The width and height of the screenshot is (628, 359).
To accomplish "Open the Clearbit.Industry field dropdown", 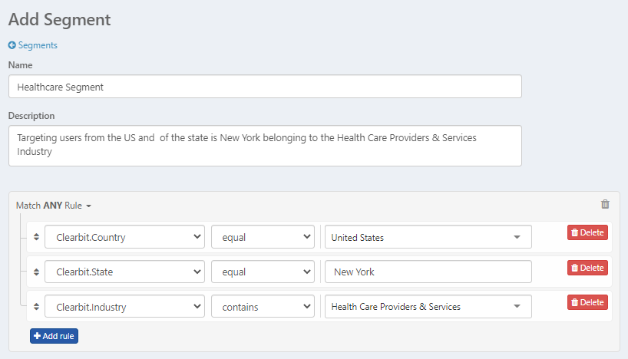I will pos(124,307).
